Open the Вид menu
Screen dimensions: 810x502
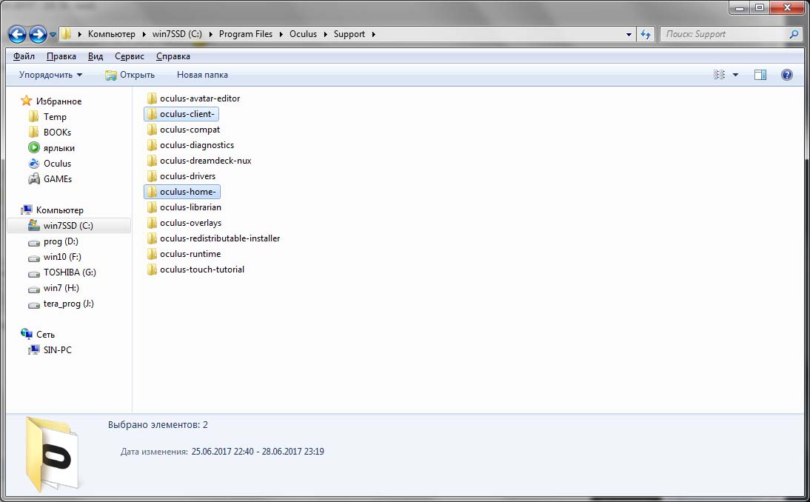click(96, 56)
